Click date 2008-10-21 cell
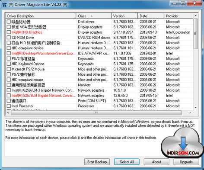The height and width of the screenshot is (170, 204). click(x=148, y=90)
